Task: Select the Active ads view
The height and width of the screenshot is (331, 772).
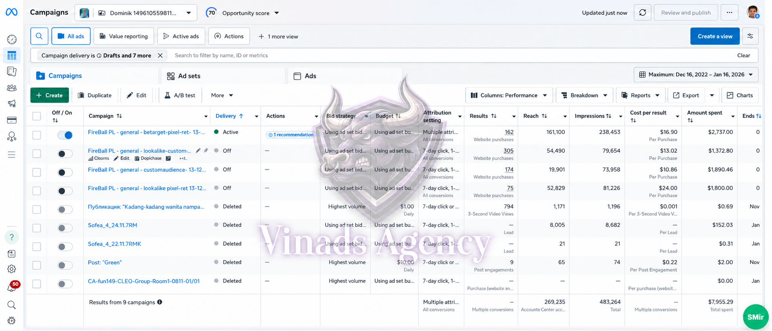Action: (x=181, y=36)
